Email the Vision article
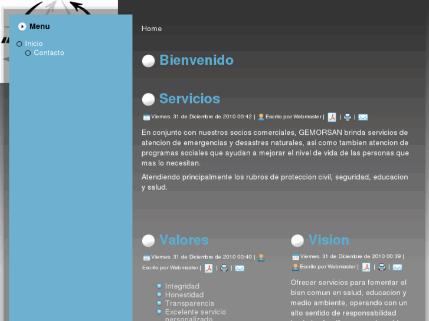The width and height of the screenshot is (429, 321). click(x=397, y=267)
